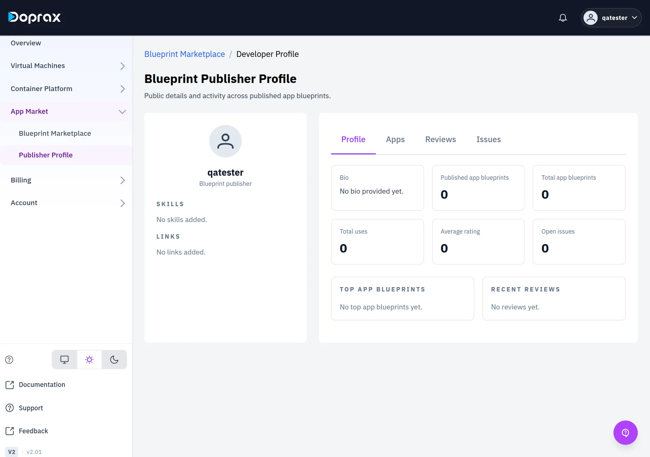Expand the Container Platform menu
The width and height of the screenshot is (650, 457).
click(x=66, y=89)
